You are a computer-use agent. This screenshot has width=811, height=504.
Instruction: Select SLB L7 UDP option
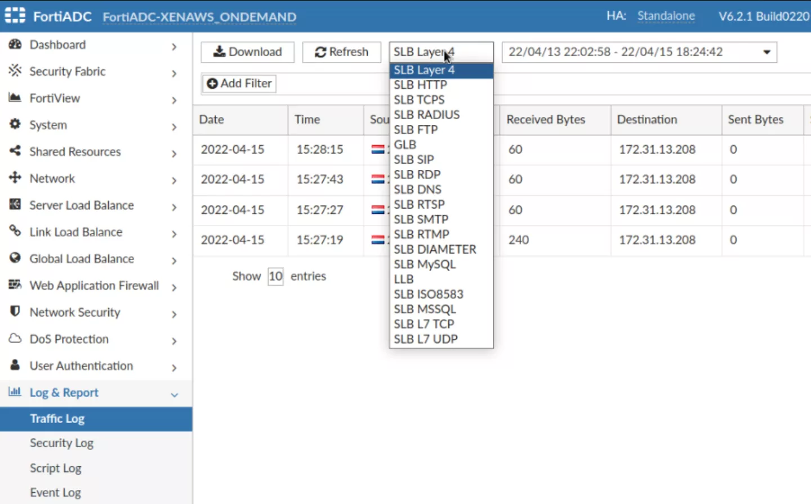441,339
